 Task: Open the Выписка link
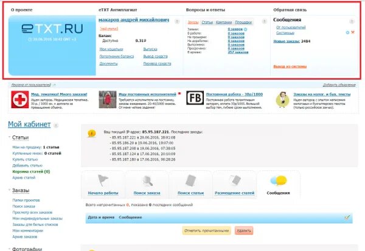[150, 49]
